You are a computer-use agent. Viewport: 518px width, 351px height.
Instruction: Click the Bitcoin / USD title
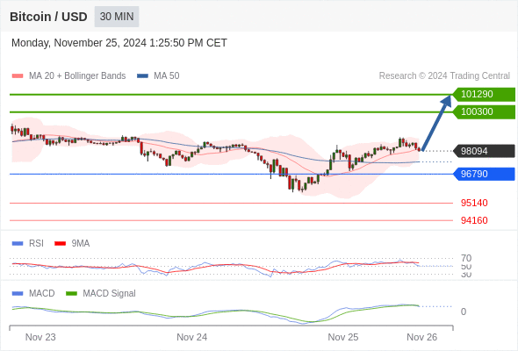pyautogui.click(x=48, y=17)
